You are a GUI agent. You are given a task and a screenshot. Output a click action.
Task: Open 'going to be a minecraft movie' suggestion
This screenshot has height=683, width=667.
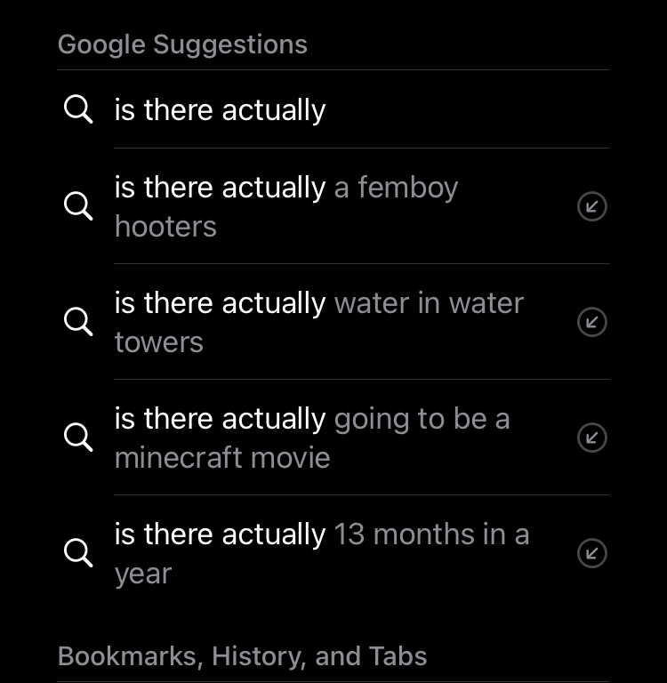[333, 438]
